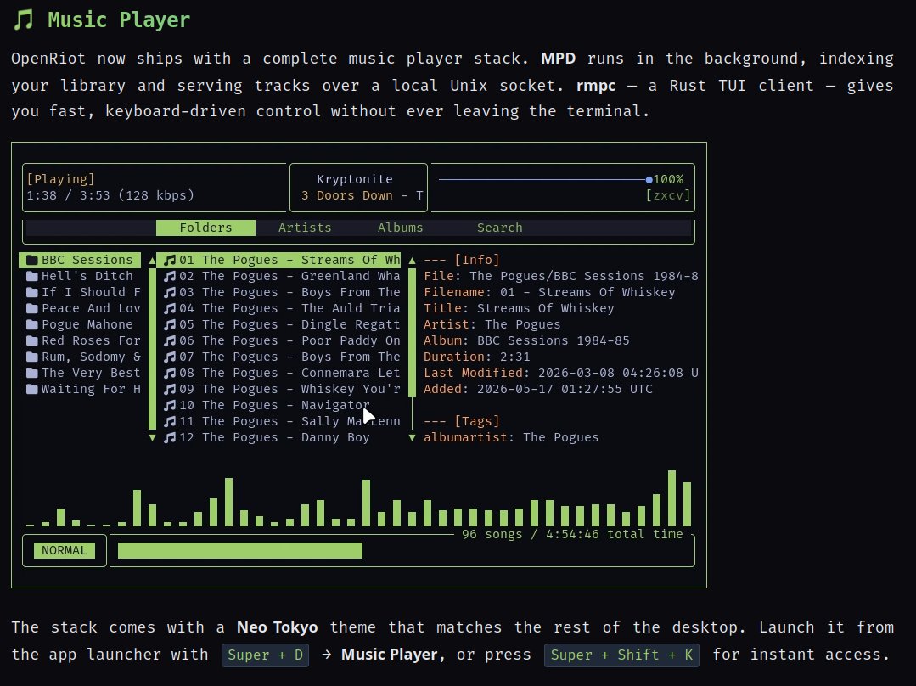The image size is (916, 686).
Task: Click the folder icon for If I Should F
Action: (32, 292)
